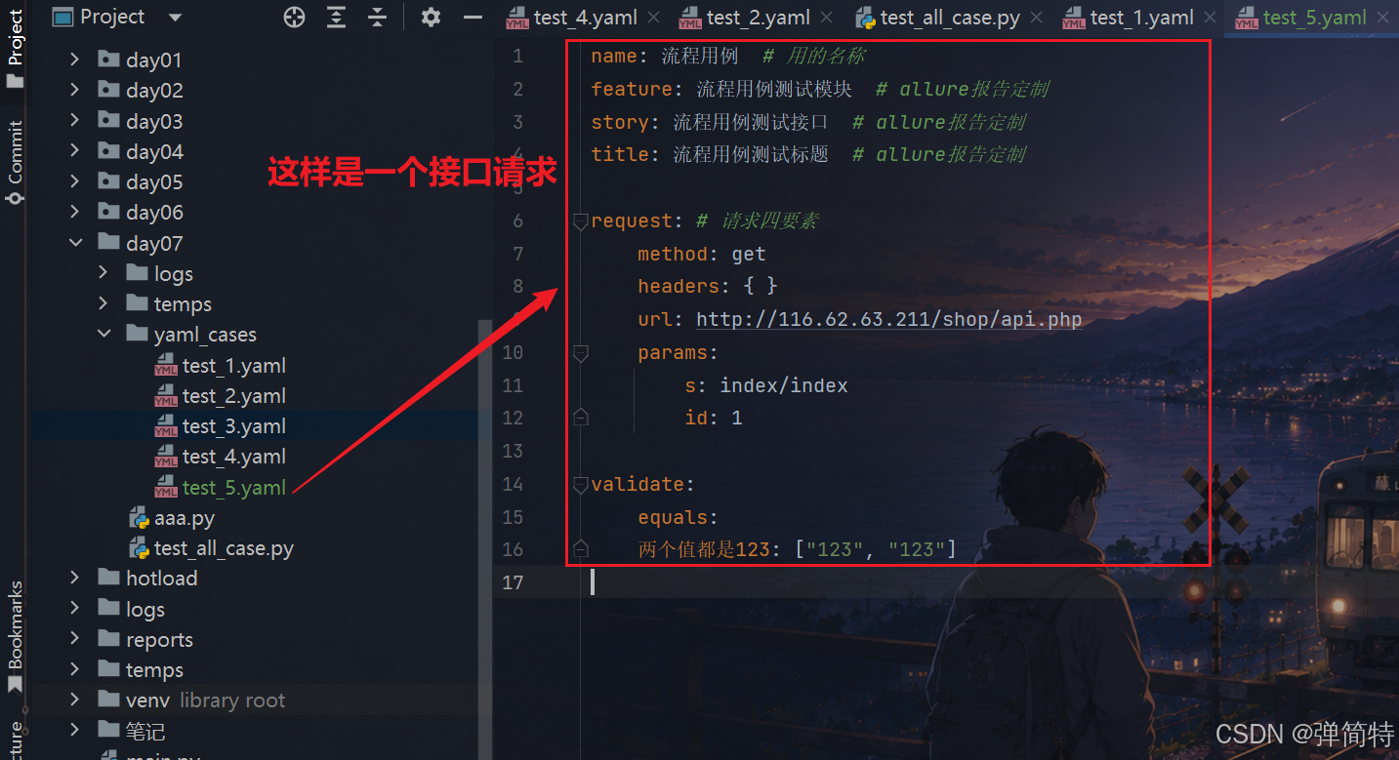
Task: Fold the request block at line 6
Action: [581, 221]
